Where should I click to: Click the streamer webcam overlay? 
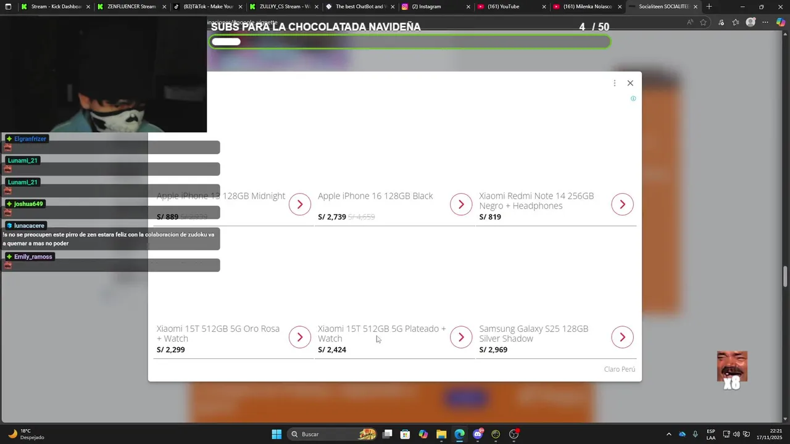coord(103,74)
